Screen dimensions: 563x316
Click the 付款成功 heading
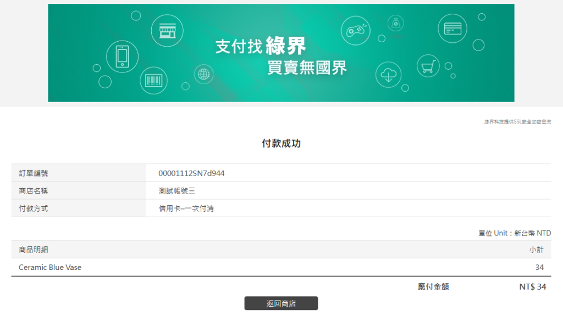coord(281,143)
